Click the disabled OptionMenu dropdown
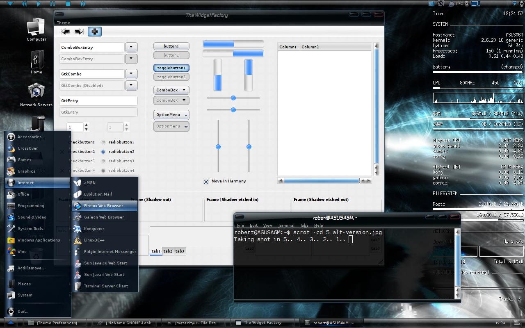This screenshot has width=525, height=328. coord(171,126)
